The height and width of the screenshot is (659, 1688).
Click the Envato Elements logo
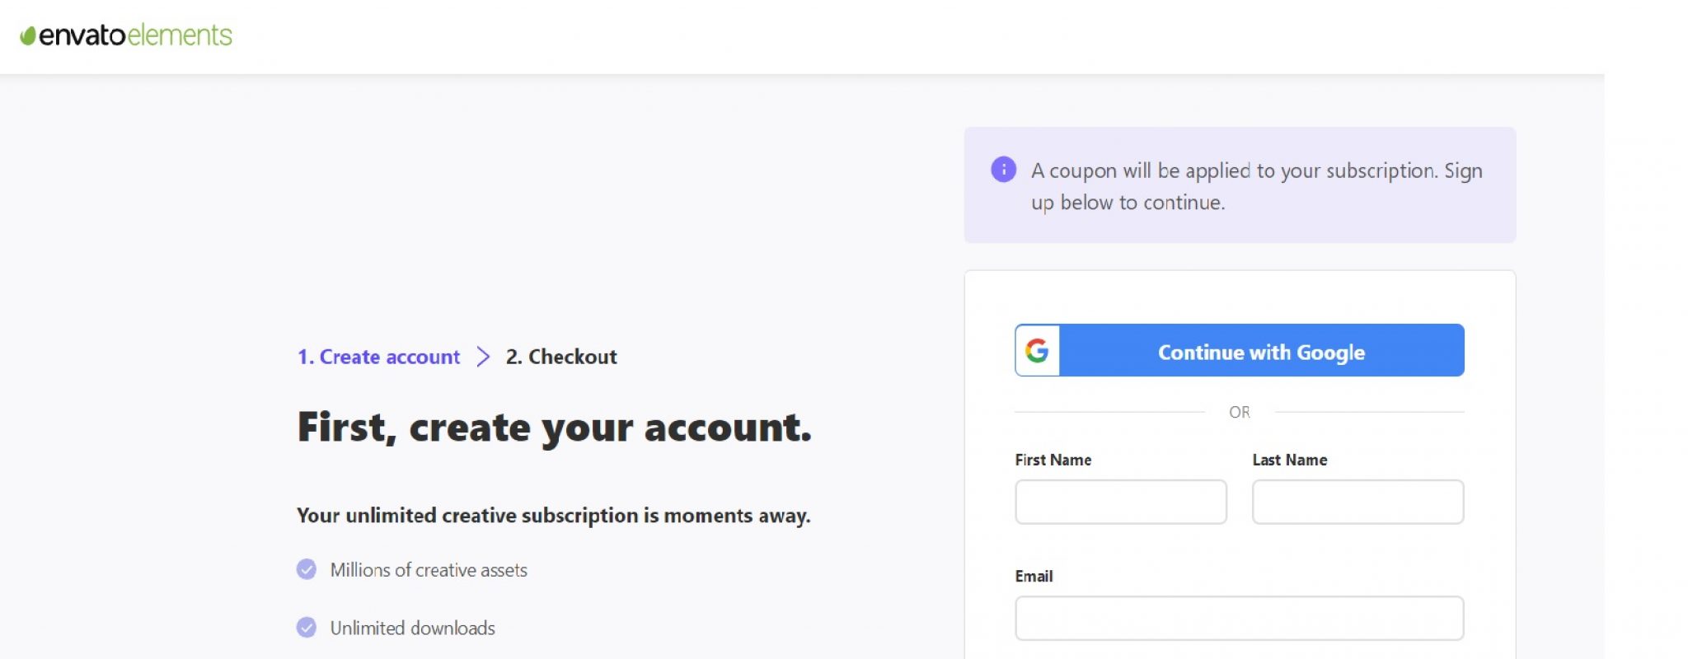126,35
